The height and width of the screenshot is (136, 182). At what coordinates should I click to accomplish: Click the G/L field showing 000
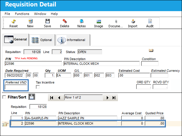point(78,75)
